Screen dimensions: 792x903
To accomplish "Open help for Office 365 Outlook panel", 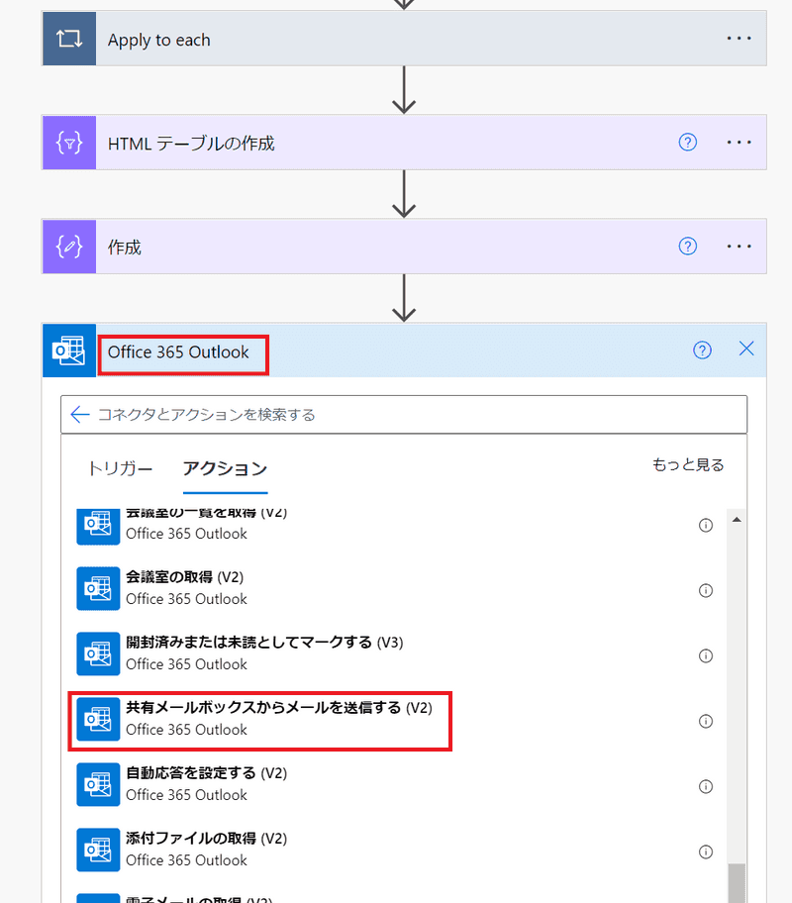I will point(702,350).
